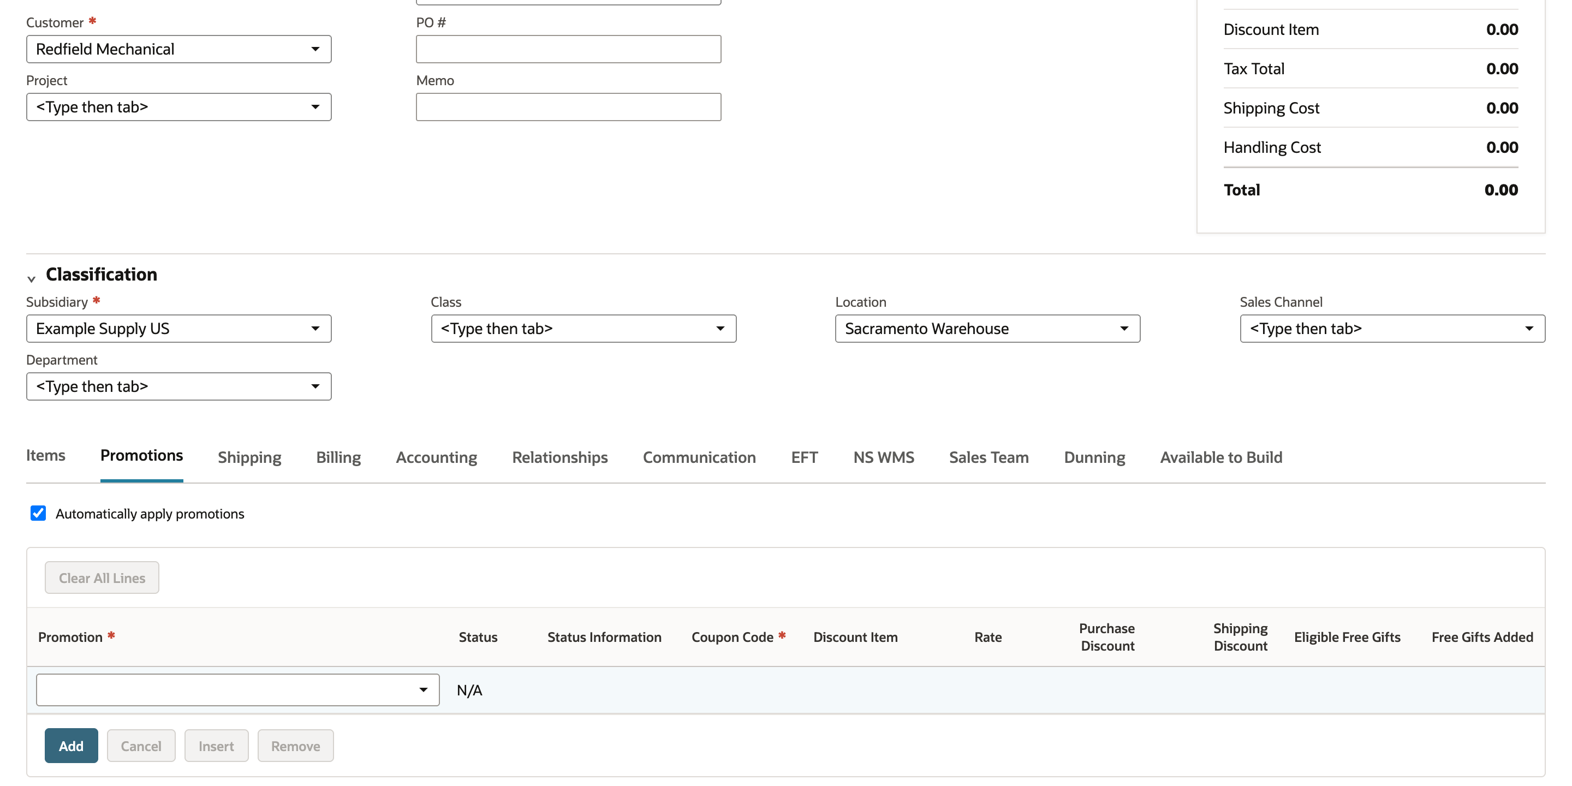1572x786 pixels.
Task: Click the Insert button
Action: 216,746
